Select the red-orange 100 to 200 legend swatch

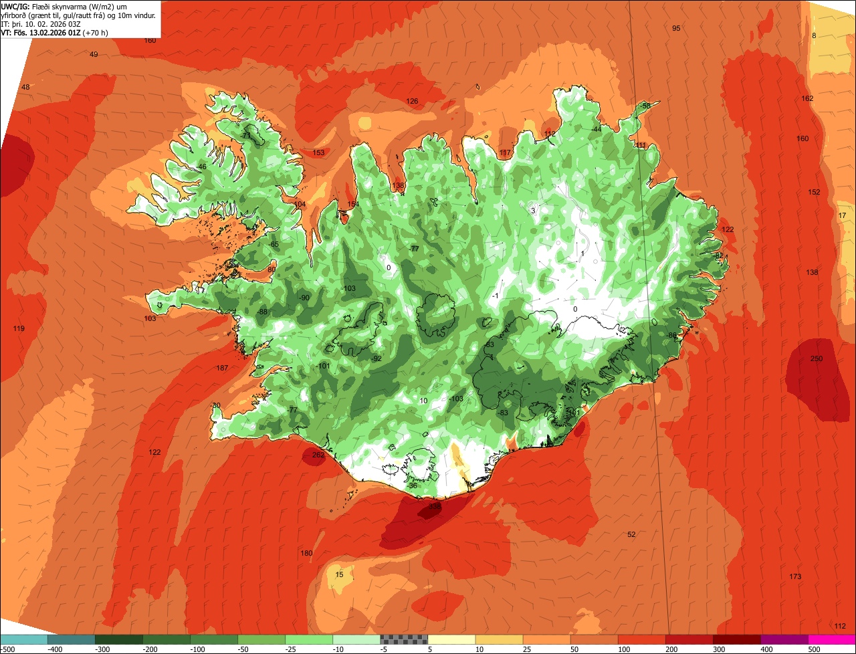pos(641,639)
